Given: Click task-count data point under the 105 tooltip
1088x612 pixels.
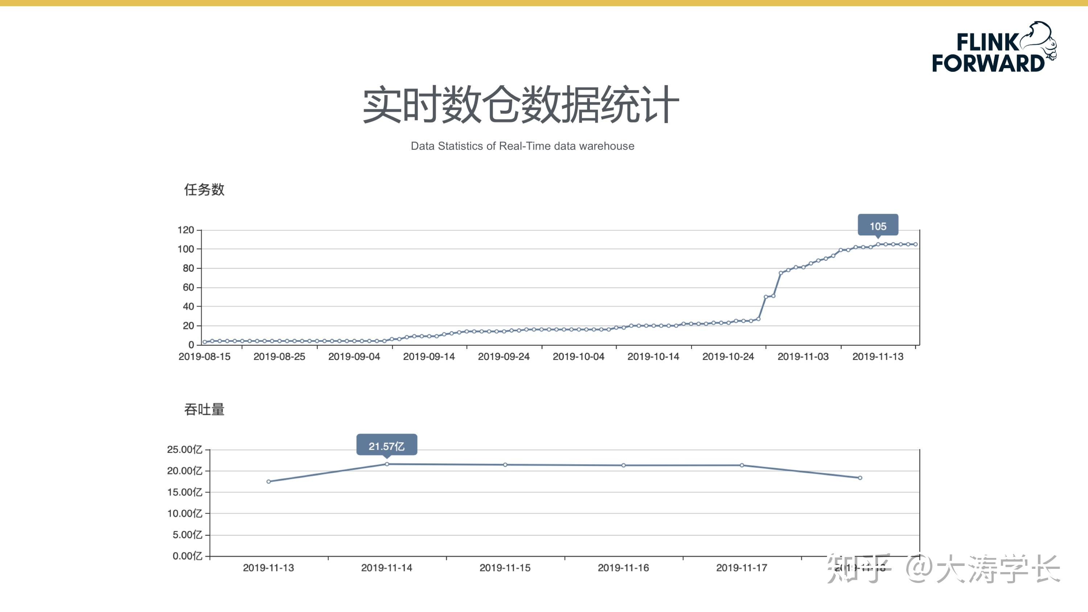Looking at the screenshot, I should coord(878,245).
